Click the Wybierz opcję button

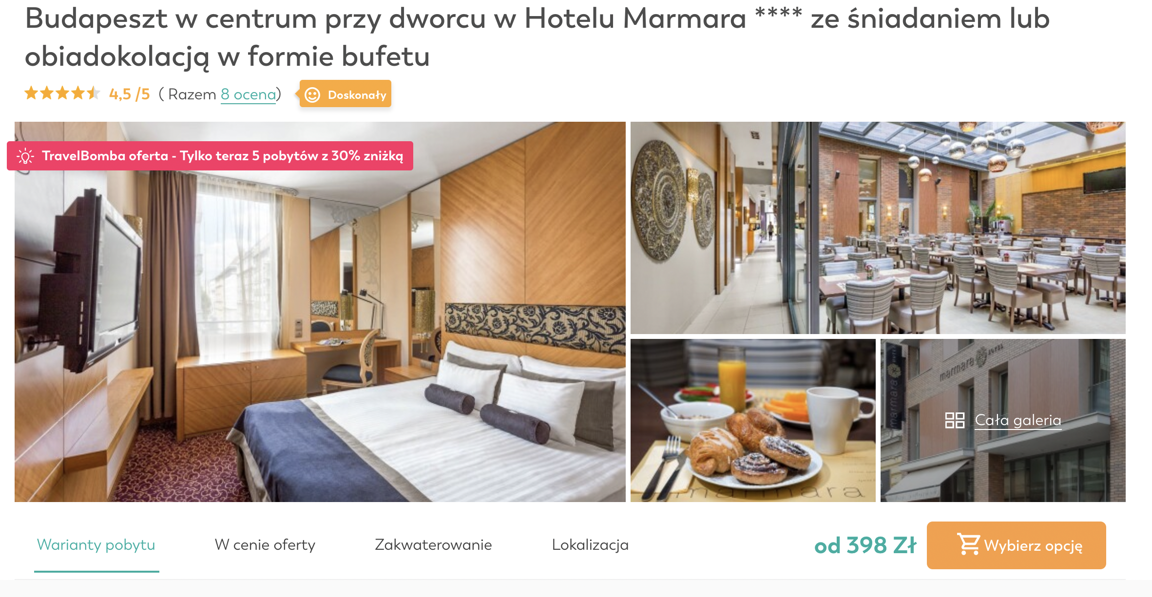tap(1017, 545)
